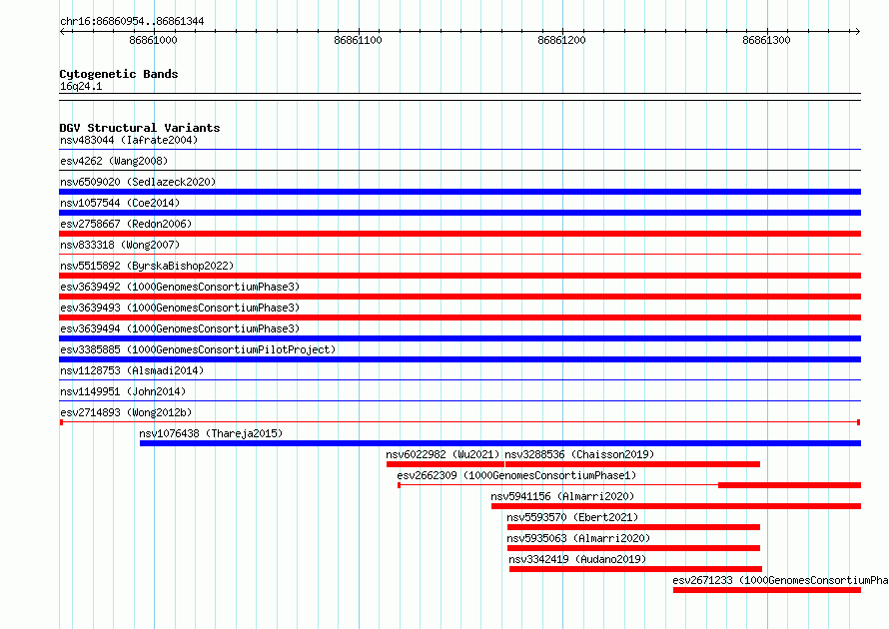889x629 pixels.
Task: Click the right arrow of the ruler
Action: tap(857, 32)
